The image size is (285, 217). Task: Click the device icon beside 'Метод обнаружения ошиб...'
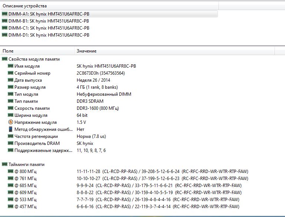(10, 129)
